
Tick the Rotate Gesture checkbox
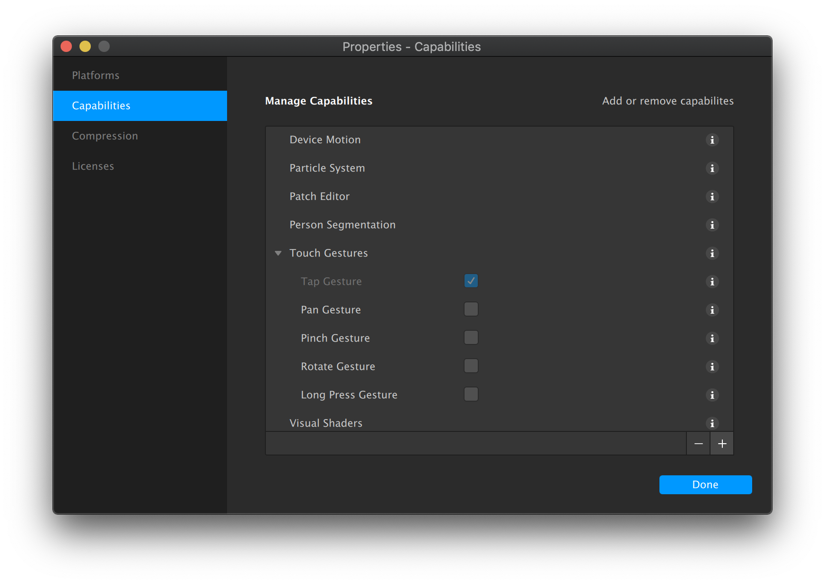471,366
